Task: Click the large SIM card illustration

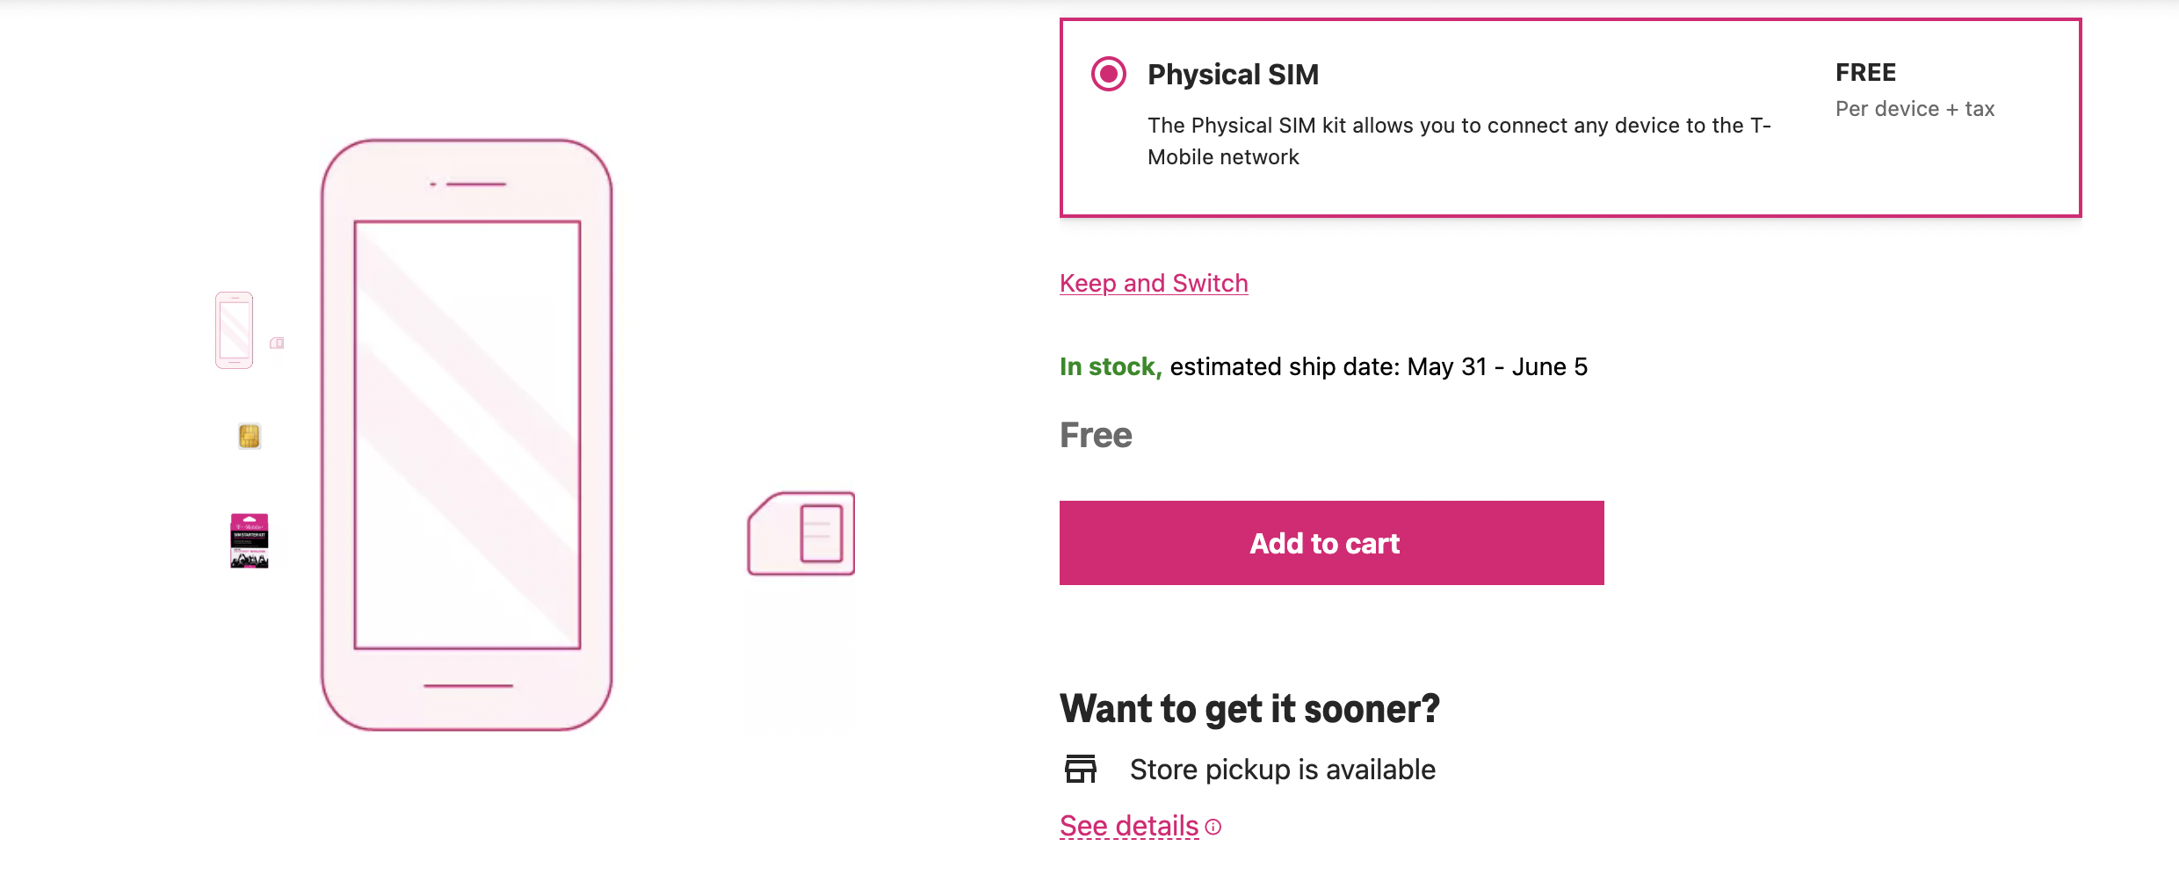Action: coord(800,532)
